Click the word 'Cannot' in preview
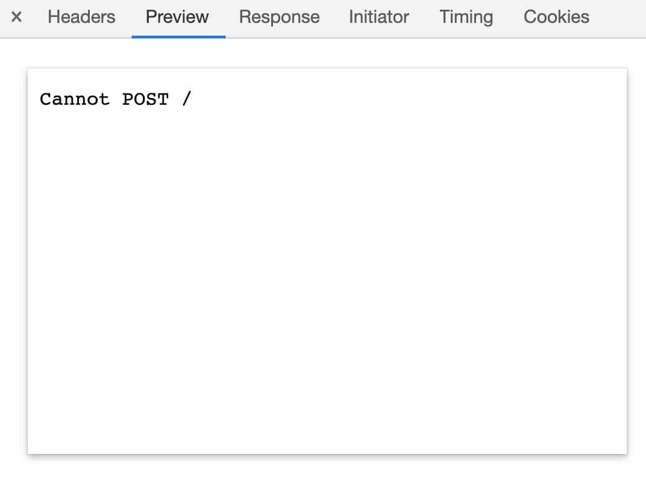 [75, 99]
